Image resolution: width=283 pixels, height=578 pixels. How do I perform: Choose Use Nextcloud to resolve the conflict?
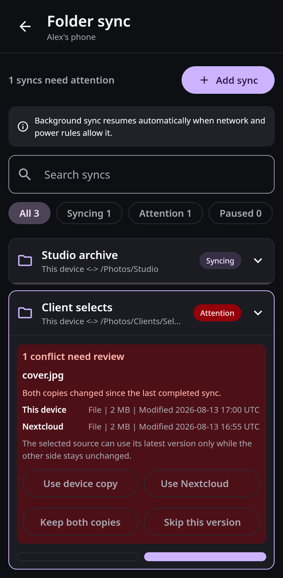(x=202, y=483)
